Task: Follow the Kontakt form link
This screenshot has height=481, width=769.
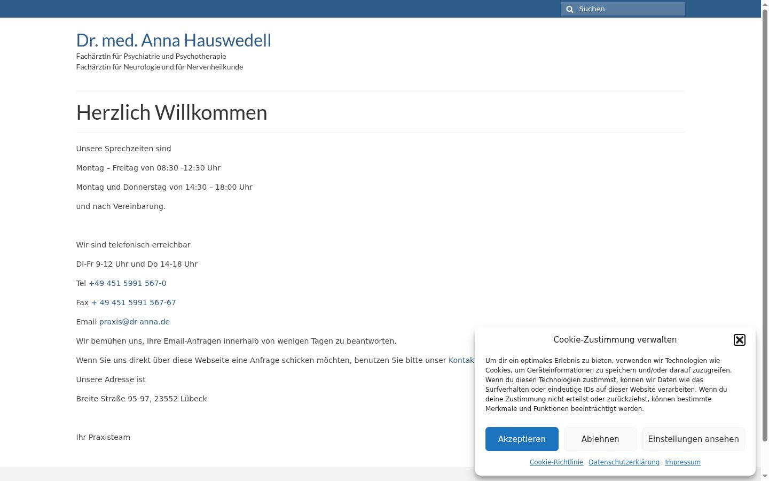Action: coord(461,360)
